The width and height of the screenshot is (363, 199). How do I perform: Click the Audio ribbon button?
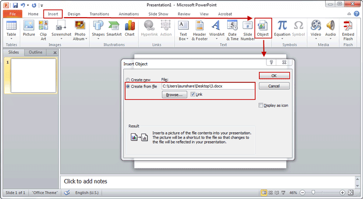click(x=330, y=30)
